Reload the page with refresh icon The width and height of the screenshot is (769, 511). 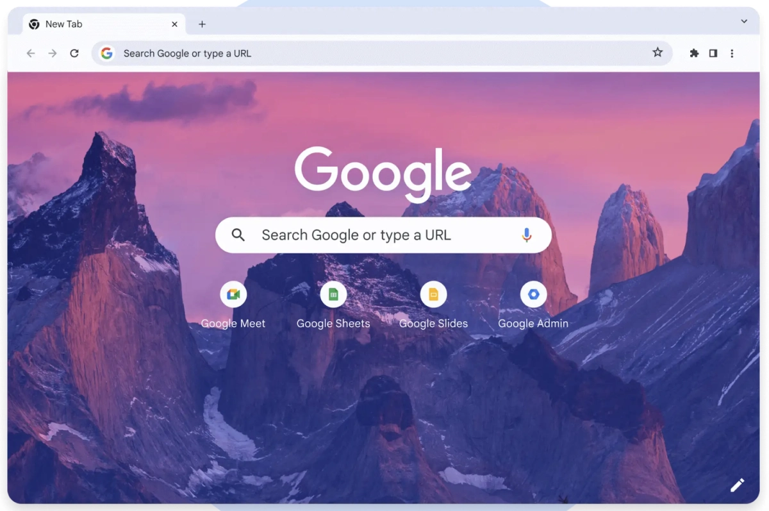click(x=74, y=53)
